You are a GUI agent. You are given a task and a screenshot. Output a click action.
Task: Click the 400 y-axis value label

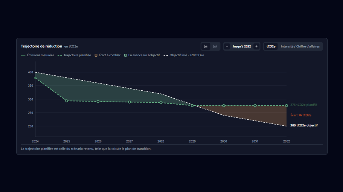30,72
